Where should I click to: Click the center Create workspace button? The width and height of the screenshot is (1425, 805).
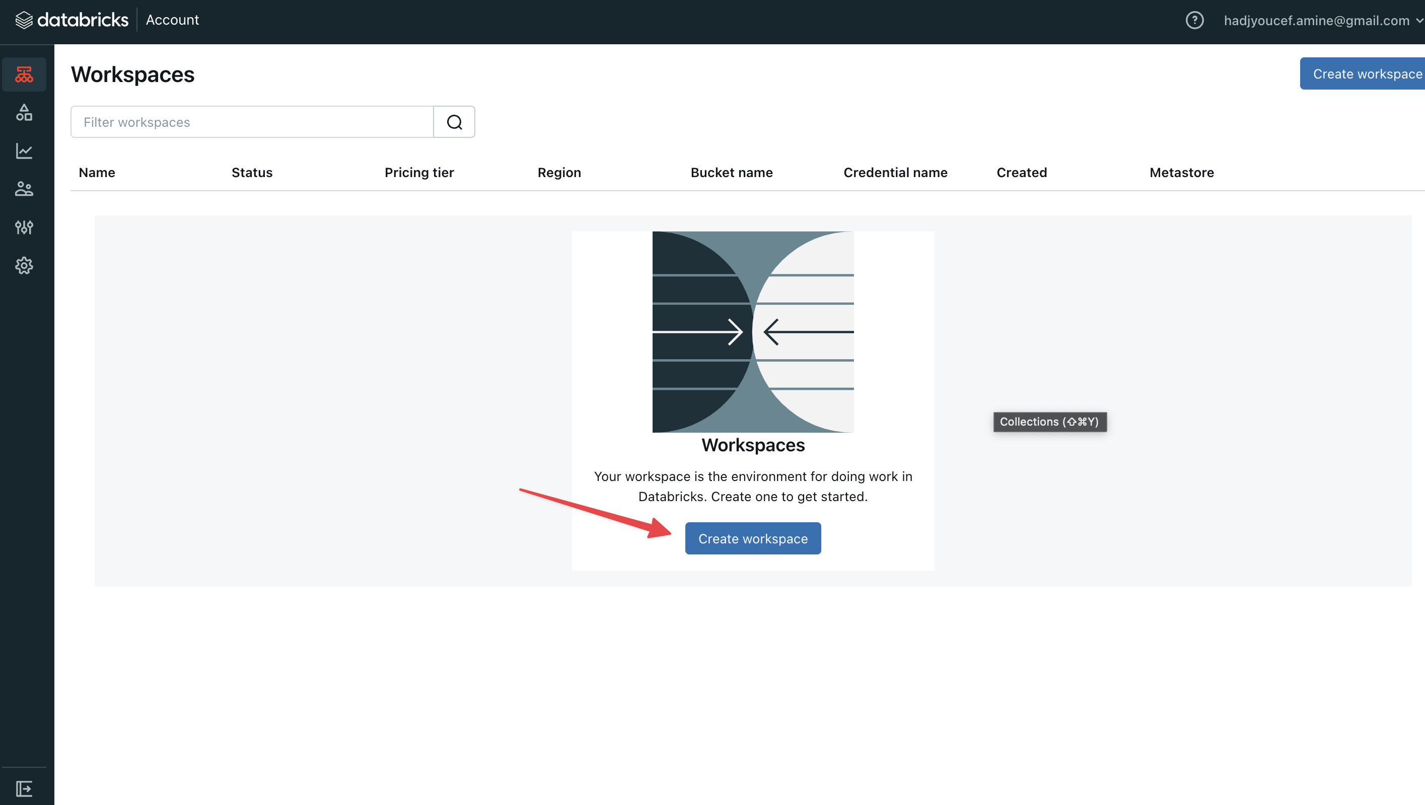click(x=753, y=538)
